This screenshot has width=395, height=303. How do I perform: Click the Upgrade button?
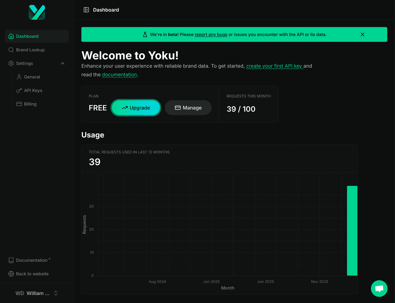click(x=136, y=108)
